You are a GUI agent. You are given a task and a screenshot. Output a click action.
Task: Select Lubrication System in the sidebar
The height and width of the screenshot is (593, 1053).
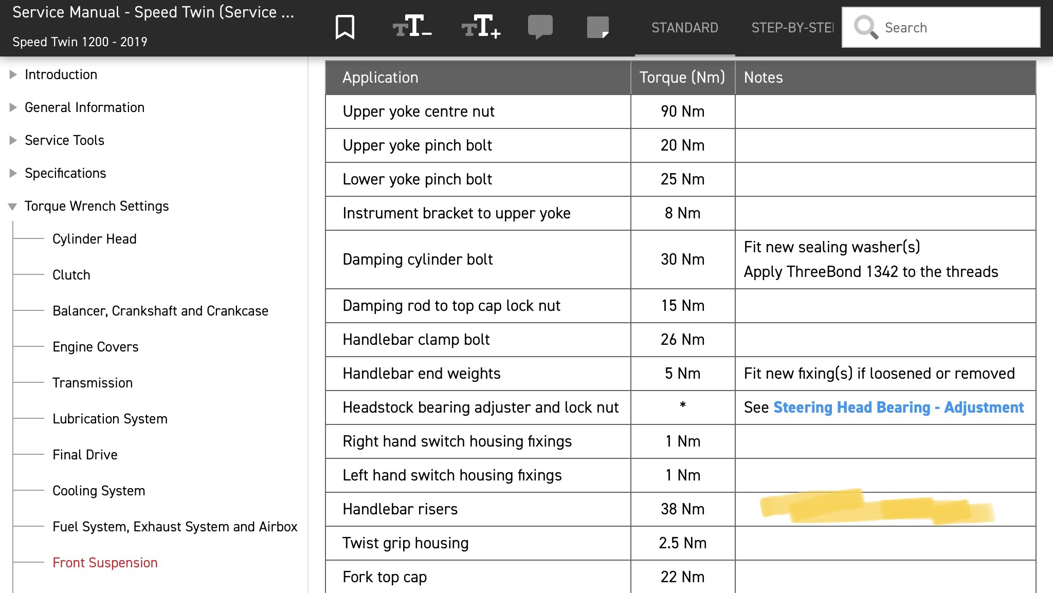(110, 419)
